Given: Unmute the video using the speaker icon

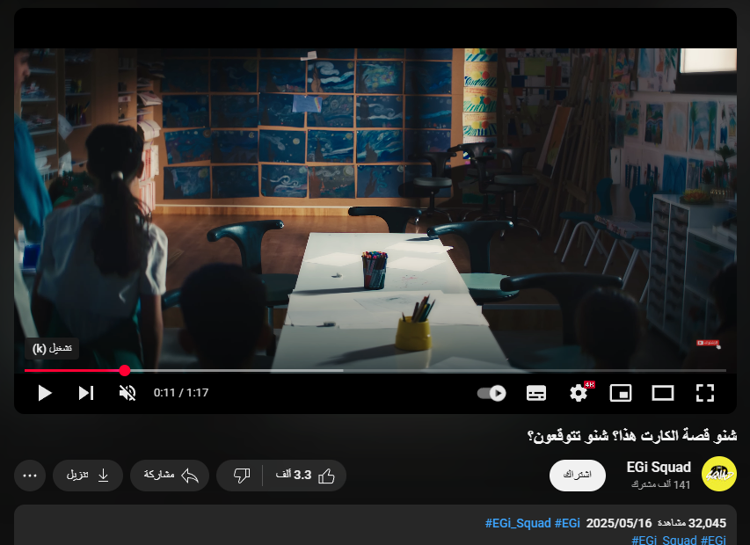Looking at the screenshot, I should pyautogui.click(x=127, y=393).
